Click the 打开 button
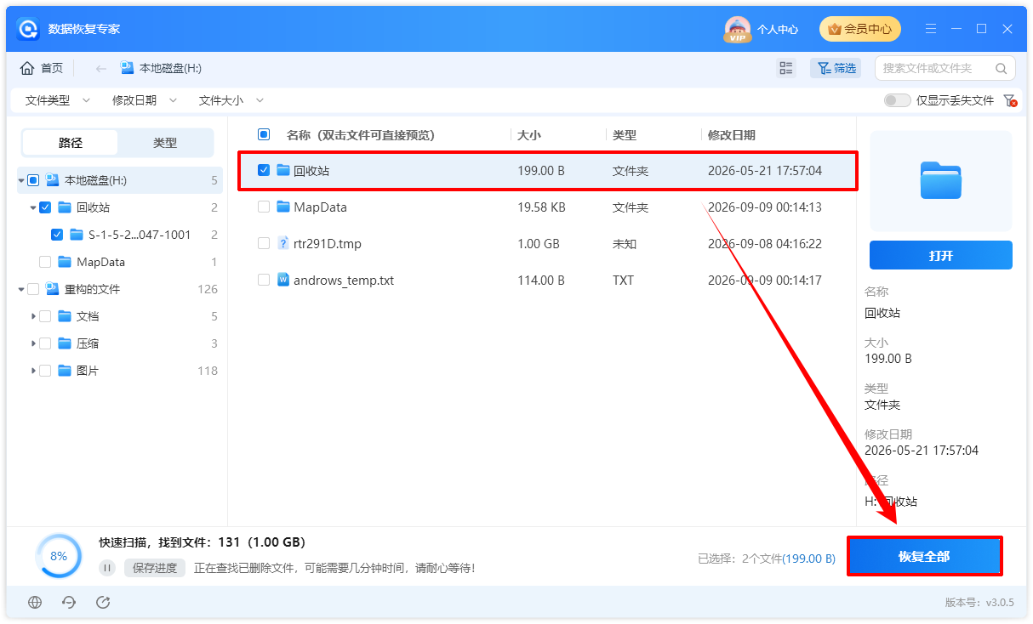This screenshot has width=1033, height=624. click(x=941, y=255)
